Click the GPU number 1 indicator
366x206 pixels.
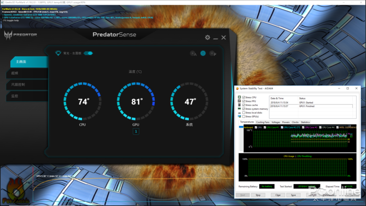coord(136,131)
